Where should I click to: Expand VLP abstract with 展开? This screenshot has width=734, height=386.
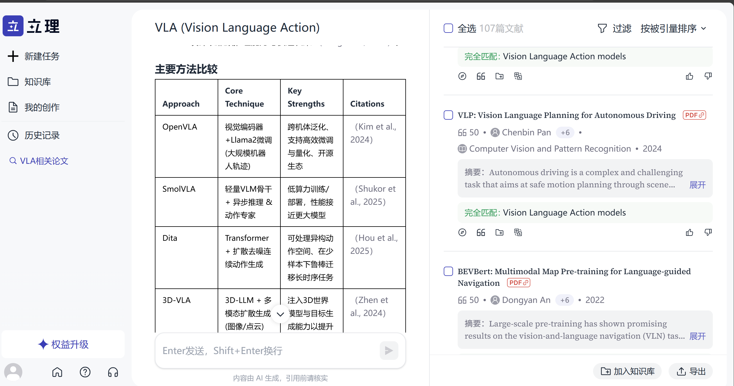(697, 185)
